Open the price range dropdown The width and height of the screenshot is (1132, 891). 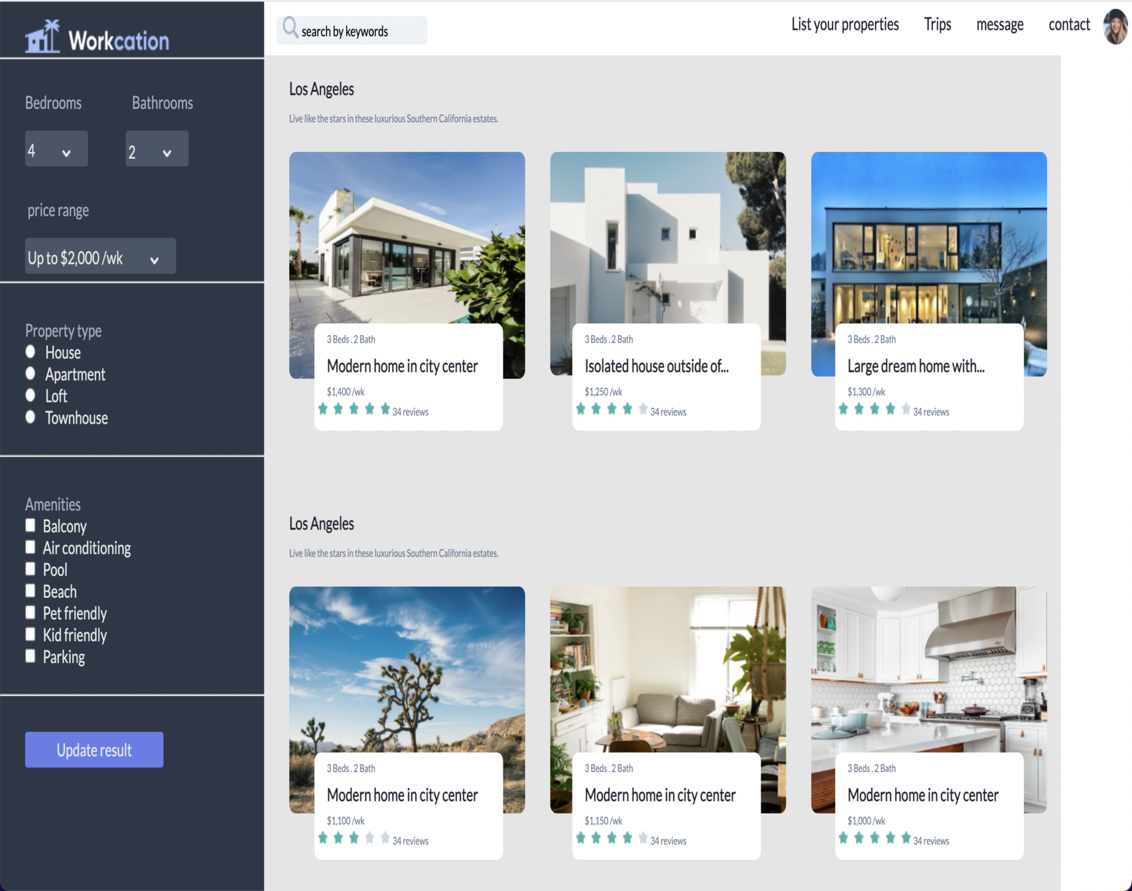[x=100, y=257]
